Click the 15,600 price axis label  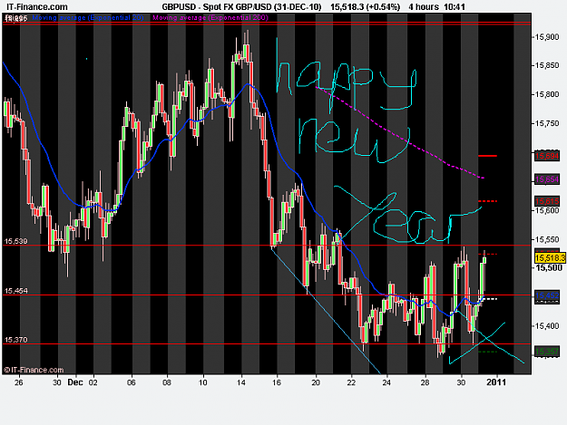pyautogui.click(x=546, y=210)
